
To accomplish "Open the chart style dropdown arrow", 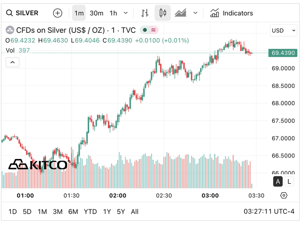I will [195, 13].
